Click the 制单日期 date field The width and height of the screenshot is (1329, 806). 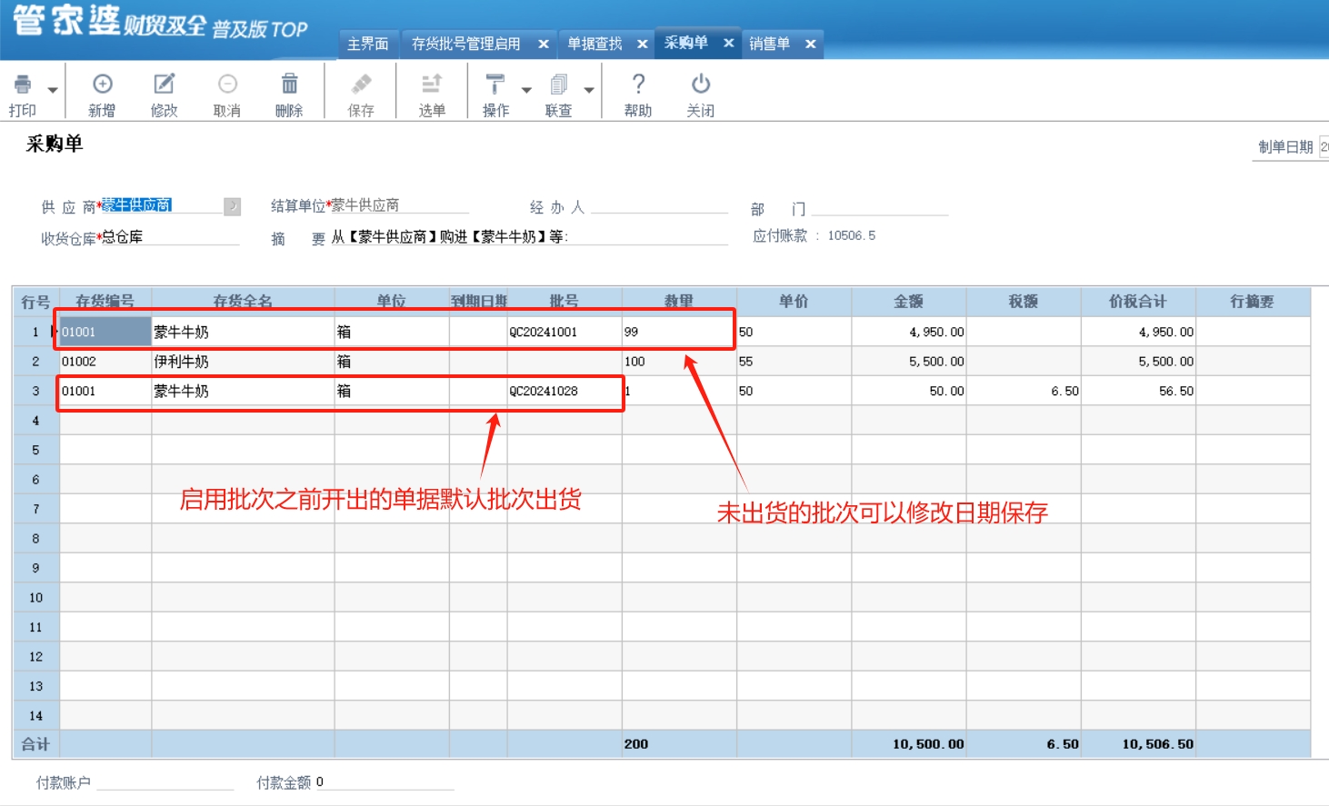(x=1324, y=146)
